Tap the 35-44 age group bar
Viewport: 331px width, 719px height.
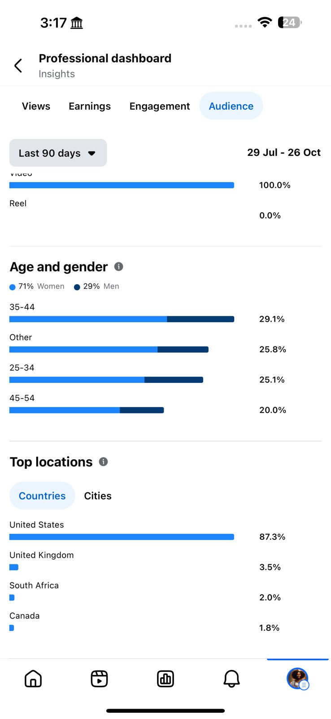122,319
